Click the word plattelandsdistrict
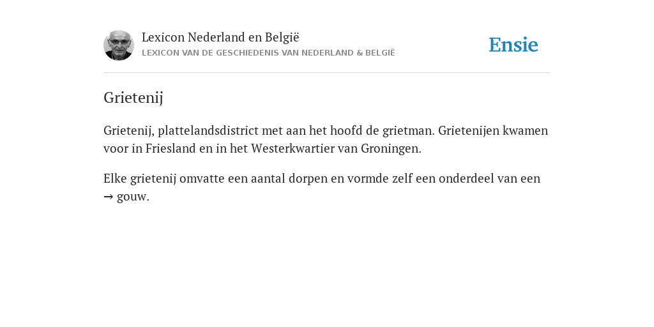 (208, 130)
